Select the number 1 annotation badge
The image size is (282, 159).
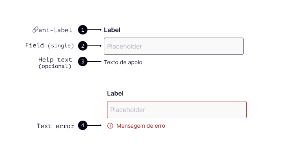pos(83,30)
